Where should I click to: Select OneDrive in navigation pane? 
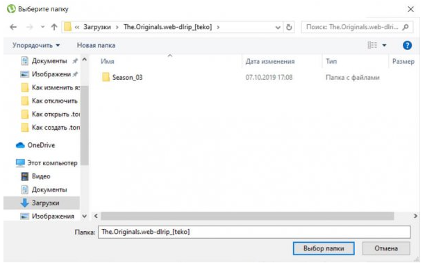pos(35,145)
